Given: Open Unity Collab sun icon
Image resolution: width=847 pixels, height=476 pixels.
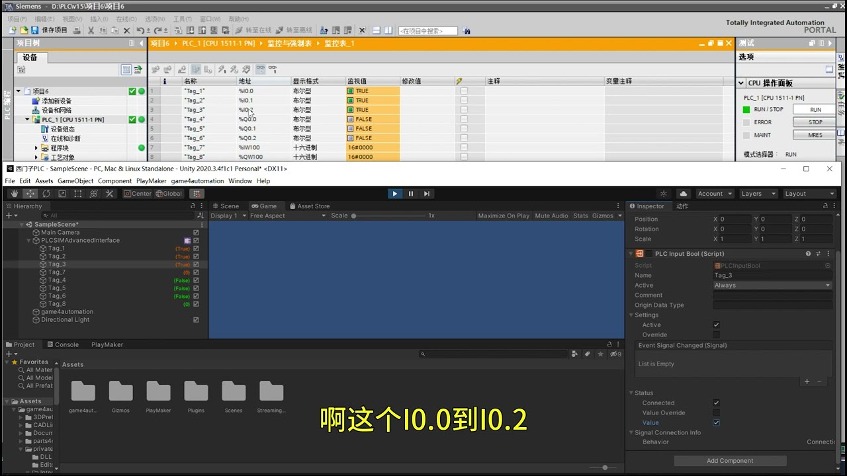Looking at the screenshot, I should pyautogui.click(x=664, y=194).
